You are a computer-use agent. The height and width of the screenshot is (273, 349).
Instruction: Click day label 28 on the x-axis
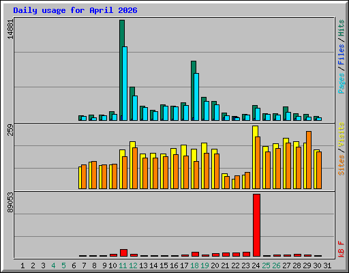[297, 265]
